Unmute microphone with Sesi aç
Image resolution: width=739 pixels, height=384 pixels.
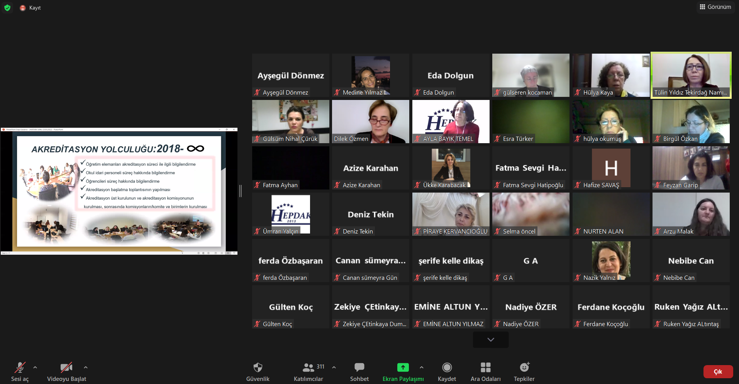tap(20, 367)
